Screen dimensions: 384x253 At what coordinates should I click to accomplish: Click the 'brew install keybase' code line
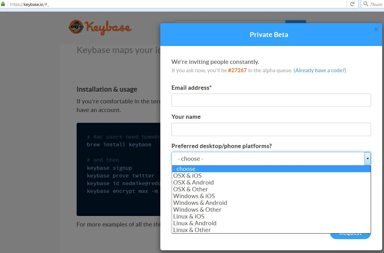(119, 144)
